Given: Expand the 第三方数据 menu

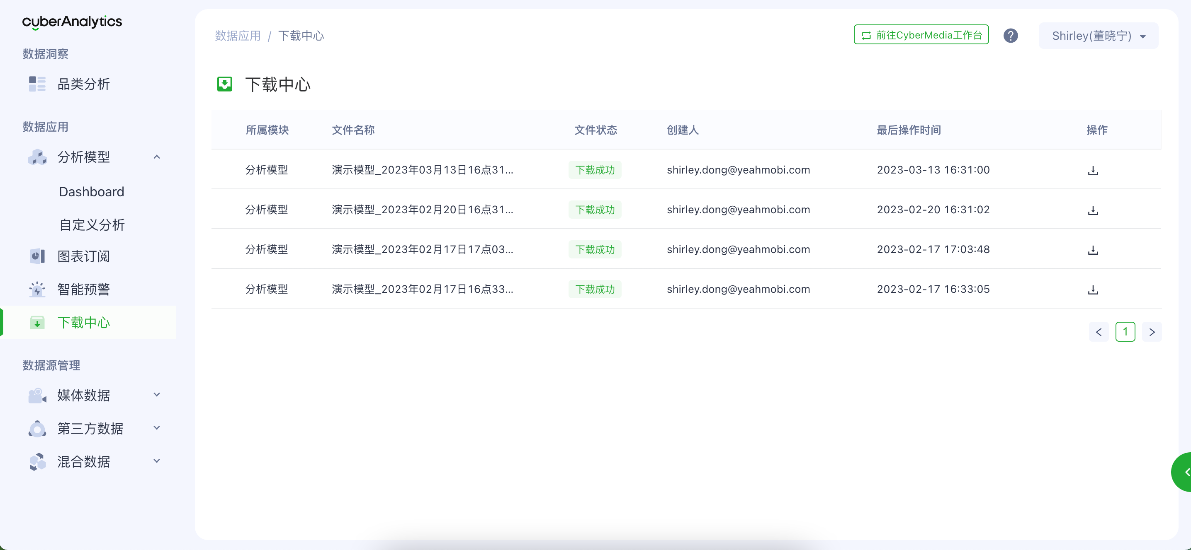Looking at the screenshot, I should point(157,428).
